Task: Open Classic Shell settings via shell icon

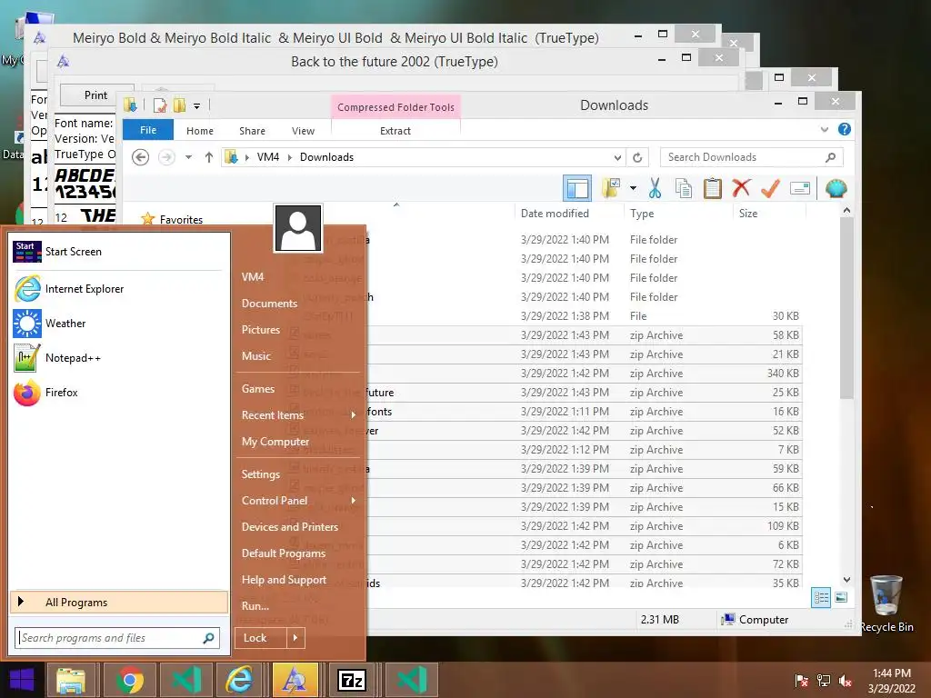Action: (x=836, y=189)
